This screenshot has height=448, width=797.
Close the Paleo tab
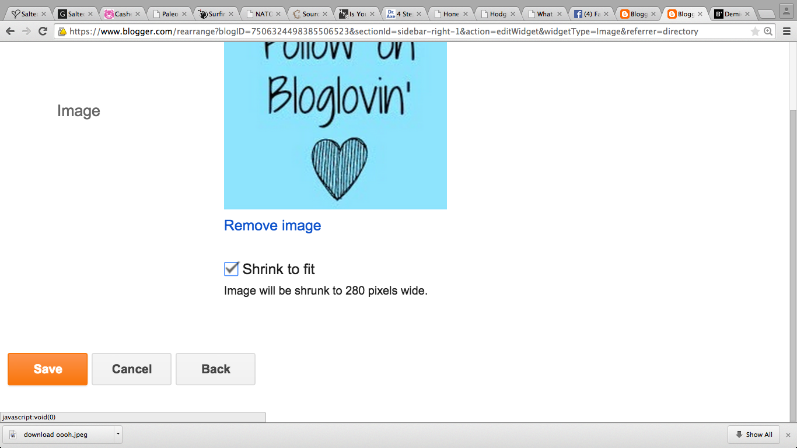click(185, 14)
